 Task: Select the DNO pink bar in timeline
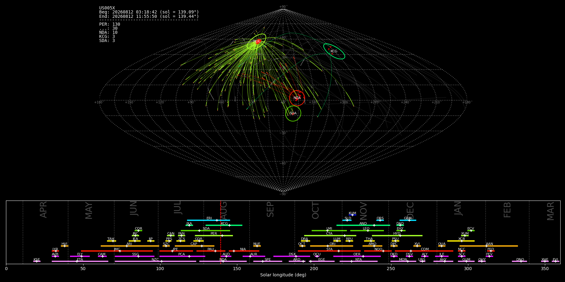pyautogui.click(x=519, y=261)
